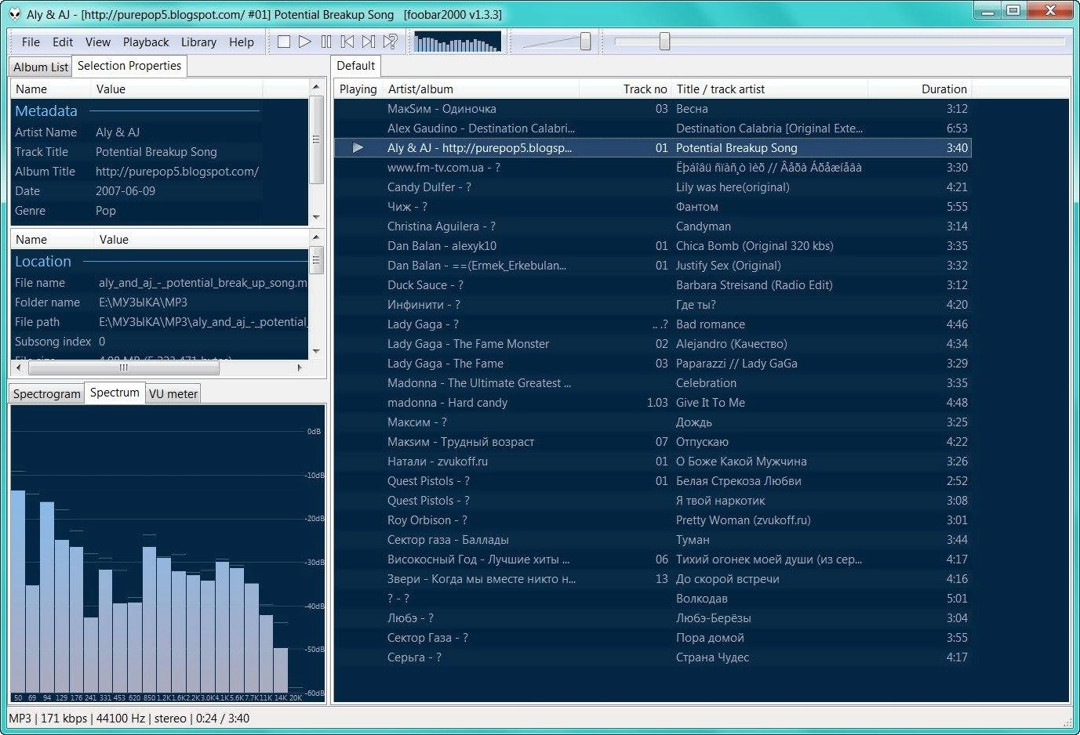Image resolution: width=1080 pixels, height=735 pixels.
Task: Sort playlist by Artist/album column header
Action: [481, 89]
